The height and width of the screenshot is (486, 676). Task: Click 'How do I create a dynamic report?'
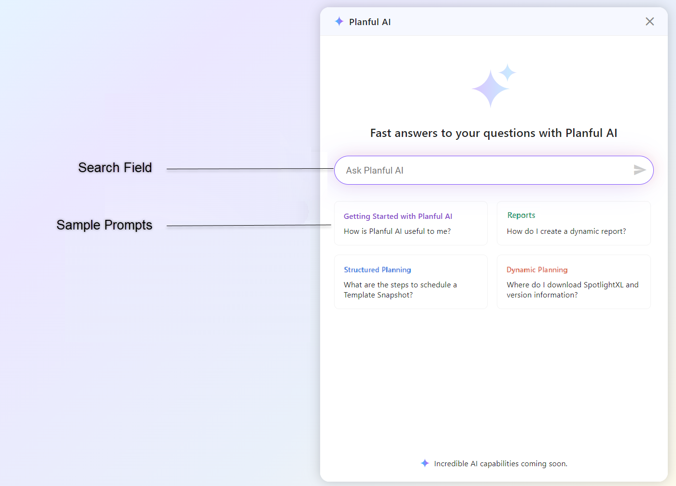(x=566, y=231)
